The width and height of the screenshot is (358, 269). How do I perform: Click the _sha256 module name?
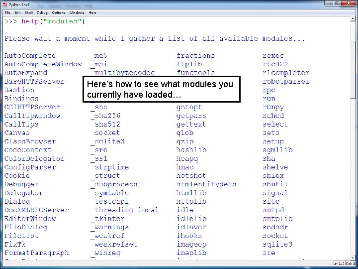click(x=105, y=116)
